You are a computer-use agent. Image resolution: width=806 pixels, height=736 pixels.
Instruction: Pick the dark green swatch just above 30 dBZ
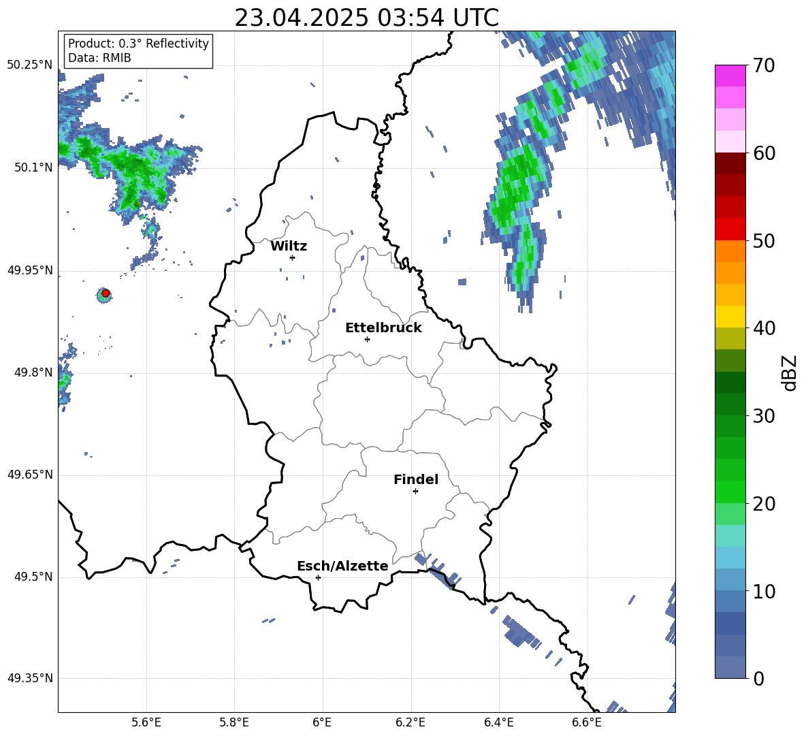(x=730, y=404)
